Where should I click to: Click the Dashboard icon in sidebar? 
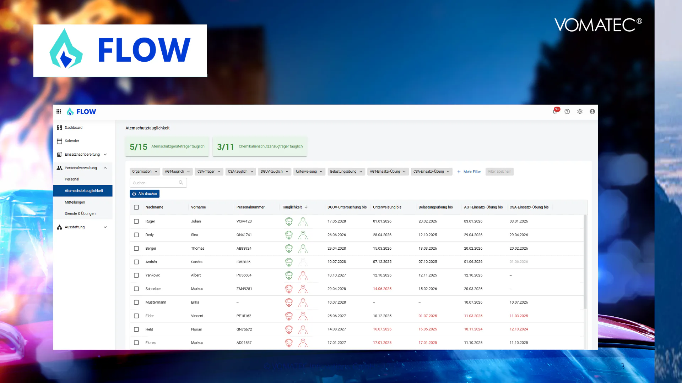click(x=59, y=128)
